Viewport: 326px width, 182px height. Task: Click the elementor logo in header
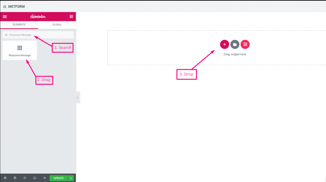tap(38, 17)
